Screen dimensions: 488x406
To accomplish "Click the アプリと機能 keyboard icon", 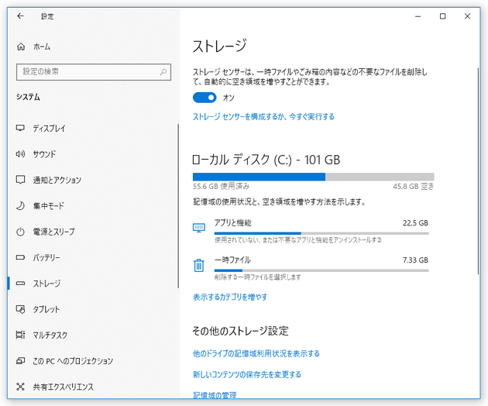I will point(199,228).
